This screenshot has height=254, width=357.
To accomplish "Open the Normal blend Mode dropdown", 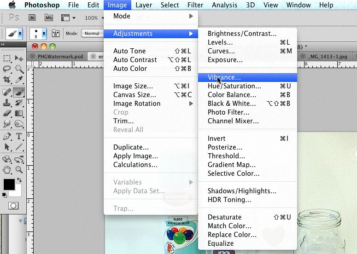I will (x=92, y=34).
